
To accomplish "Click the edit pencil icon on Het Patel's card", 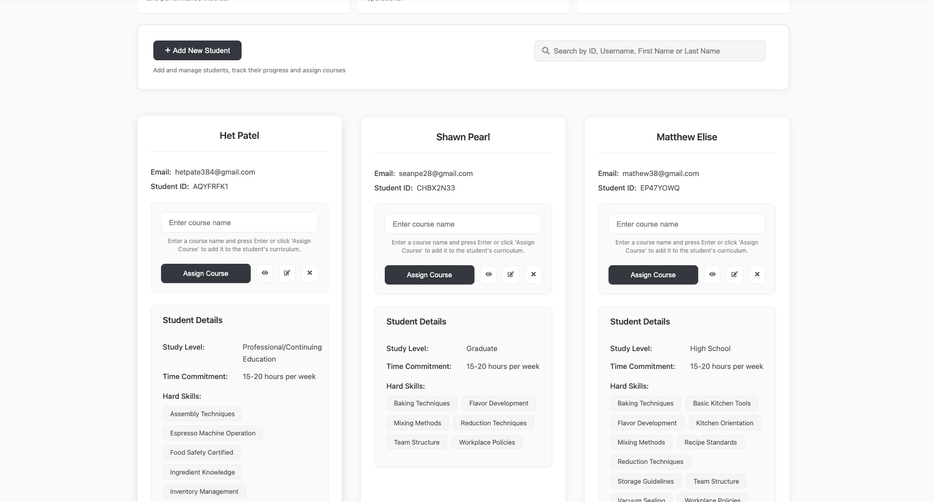I will [x=287, y=273].
